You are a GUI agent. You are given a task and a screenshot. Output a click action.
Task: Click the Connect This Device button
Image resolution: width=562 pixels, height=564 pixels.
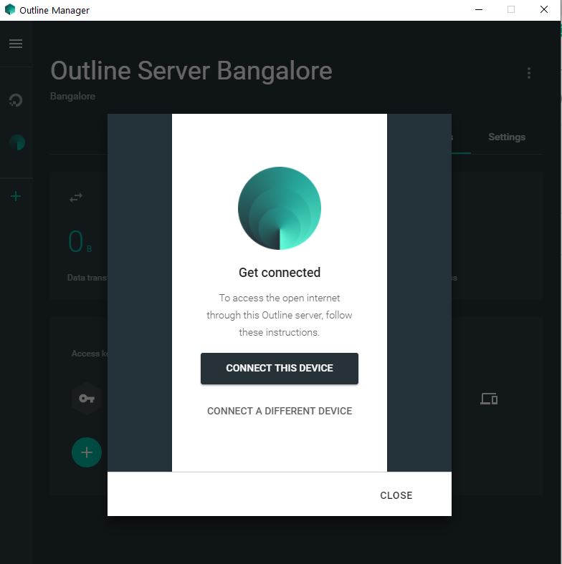tap(279, 369)
